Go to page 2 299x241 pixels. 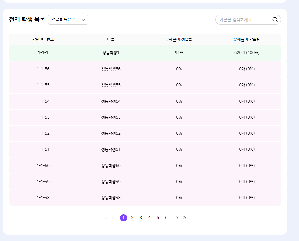[x=132, y=218]
